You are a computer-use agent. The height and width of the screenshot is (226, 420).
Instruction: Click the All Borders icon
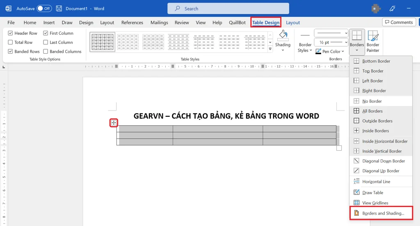tap(356, 111)
